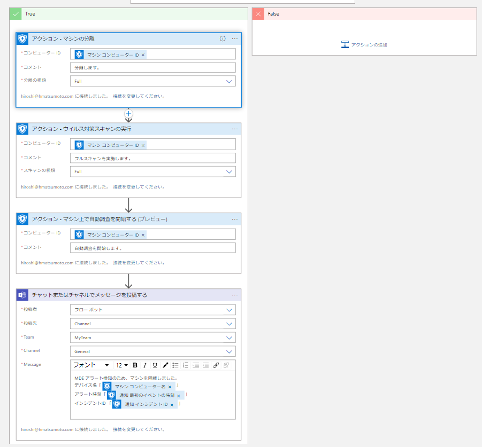Click red X icon of False branch
Screen dimensions: 482x447
258,14
